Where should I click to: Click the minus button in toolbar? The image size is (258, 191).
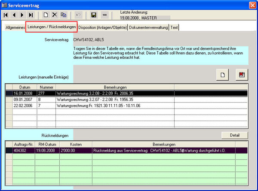[x=105, y=15]
